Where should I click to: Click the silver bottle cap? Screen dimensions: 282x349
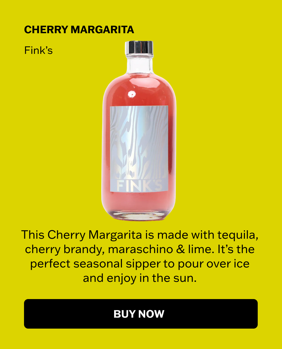(139, 47)
